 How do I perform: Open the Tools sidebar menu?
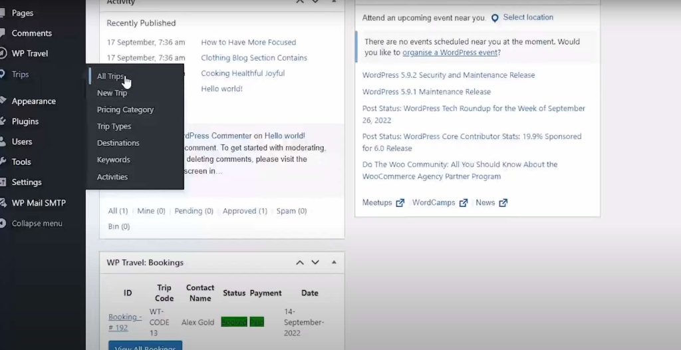[21, 162]
